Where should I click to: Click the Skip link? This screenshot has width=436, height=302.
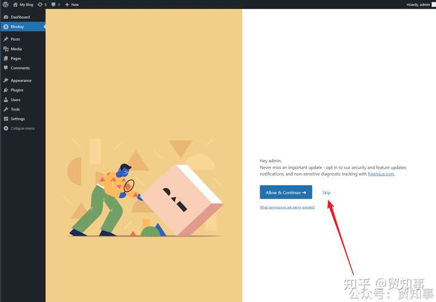[x=326, y=192]
